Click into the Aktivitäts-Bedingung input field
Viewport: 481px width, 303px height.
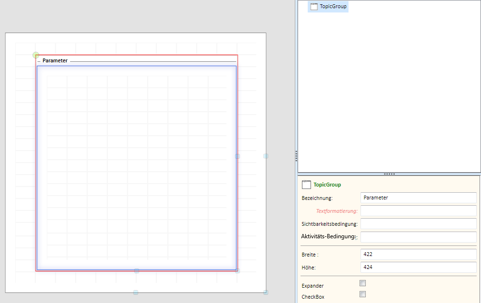[x=418, y=237]
